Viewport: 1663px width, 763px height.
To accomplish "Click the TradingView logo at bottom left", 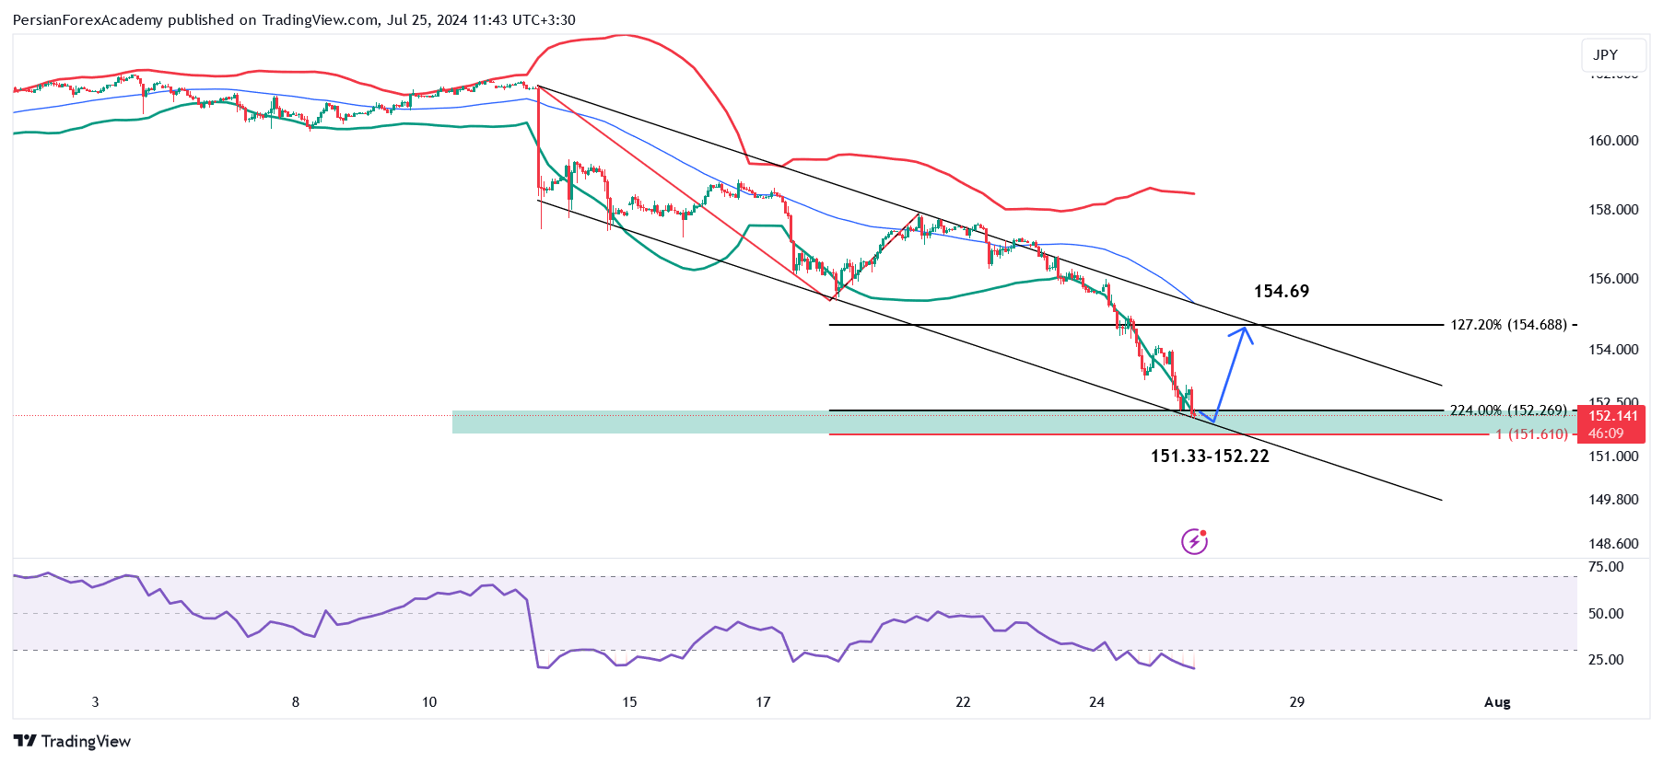I will (72, 741).
